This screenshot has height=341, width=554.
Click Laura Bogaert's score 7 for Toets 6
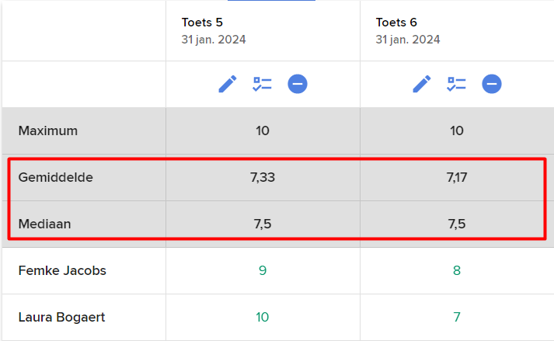[x=457, y=318]
